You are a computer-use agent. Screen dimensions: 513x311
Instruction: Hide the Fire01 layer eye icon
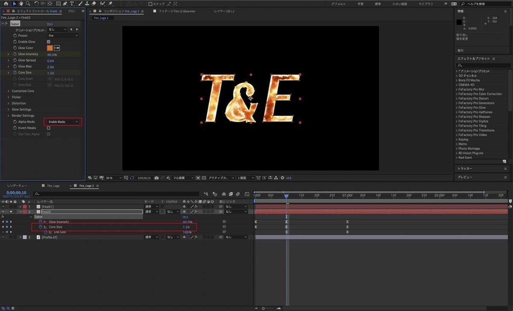click(4, 207)
